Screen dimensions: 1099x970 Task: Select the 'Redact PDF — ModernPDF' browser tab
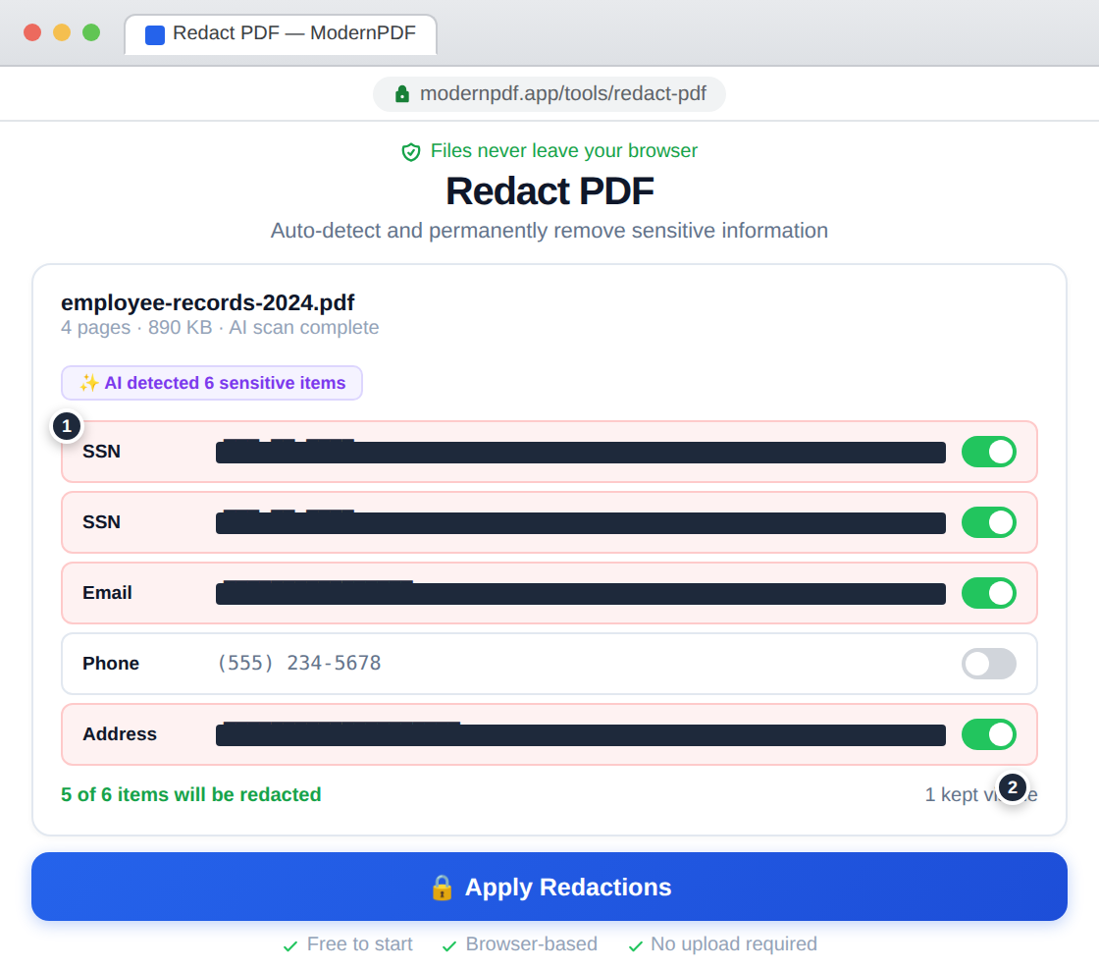pos(281,33)
